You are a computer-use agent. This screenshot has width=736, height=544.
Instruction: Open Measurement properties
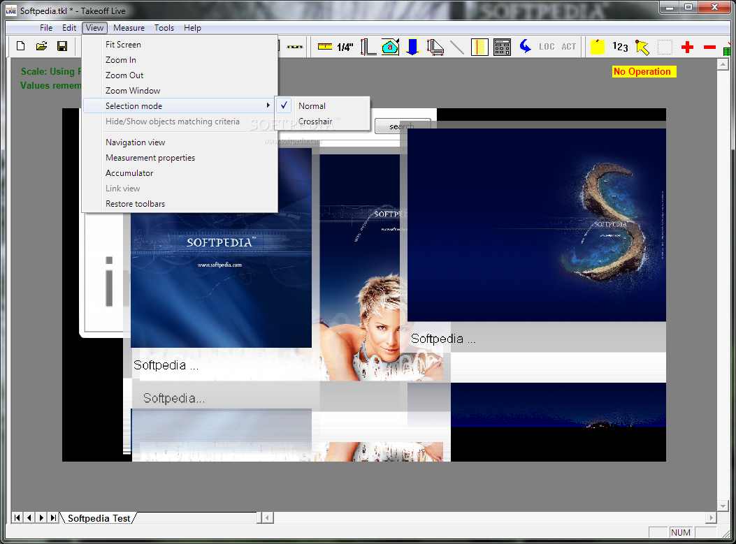[x=180, y=158]
